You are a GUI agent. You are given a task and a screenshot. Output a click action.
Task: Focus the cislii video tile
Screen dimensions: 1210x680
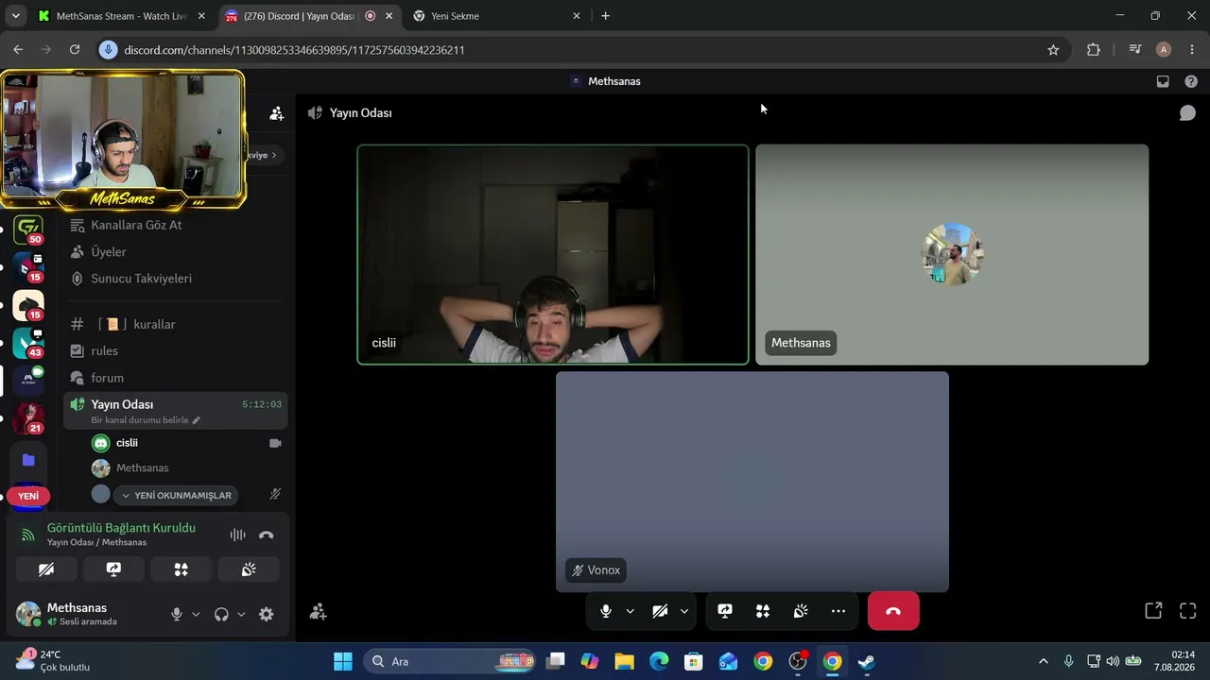click(x=553, y=254)
